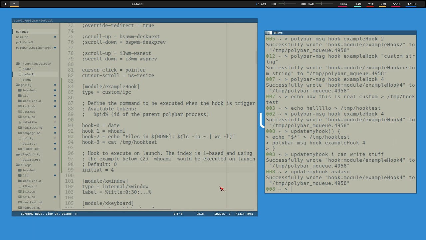426x240 pixels.
Task: Switch to workspace 1 in polybar
Action: [x=5, y=4]
